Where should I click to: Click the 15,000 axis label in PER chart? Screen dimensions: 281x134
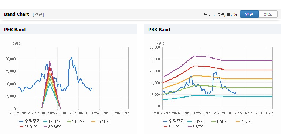click(x=11, y=71)
